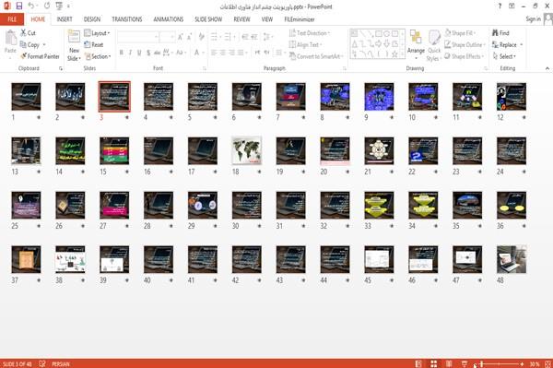Open the FILE tab
This screenshot has width=553, height=368.
(12, 19)
